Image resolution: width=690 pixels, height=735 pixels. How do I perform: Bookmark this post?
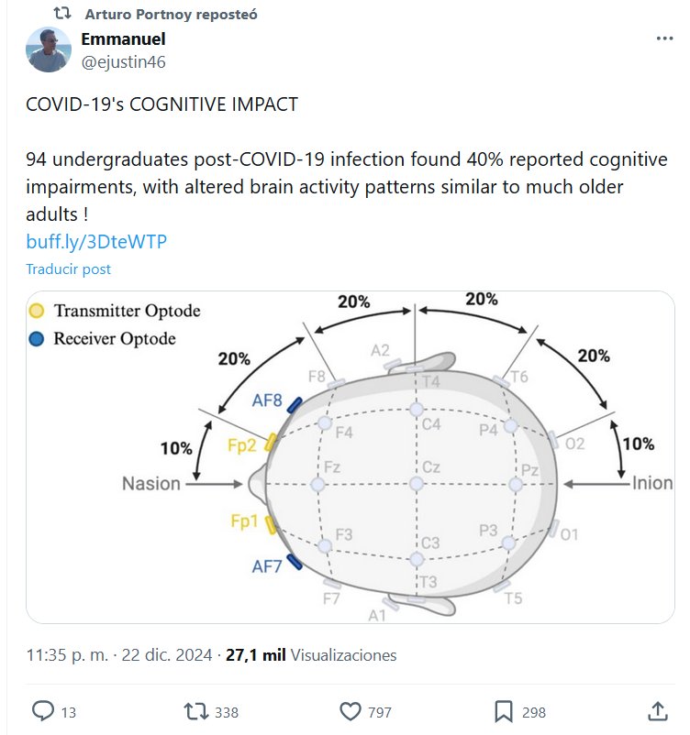[504, 711]
